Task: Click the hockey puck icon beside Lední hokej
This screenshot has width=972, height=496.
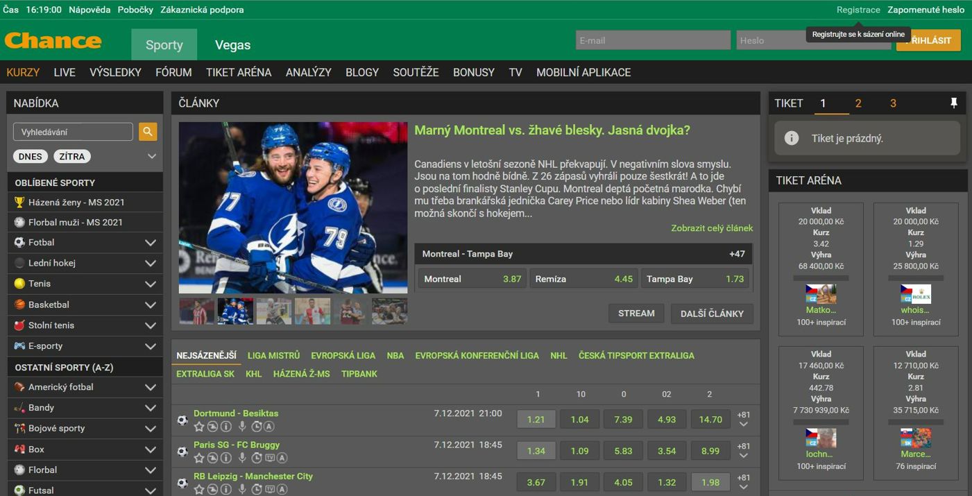Action: 19,263
